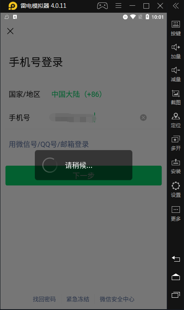Tap the Android home button
This screenshot has width=184, height=310.
tap(176, 277)
